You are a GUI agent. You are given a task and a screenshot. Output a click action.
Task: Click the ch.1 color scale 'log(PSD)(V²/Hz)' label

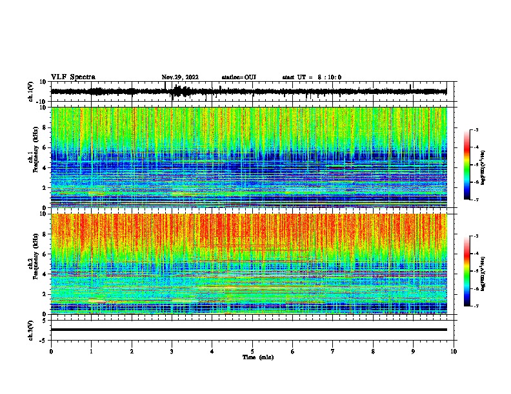click(483, 168)
